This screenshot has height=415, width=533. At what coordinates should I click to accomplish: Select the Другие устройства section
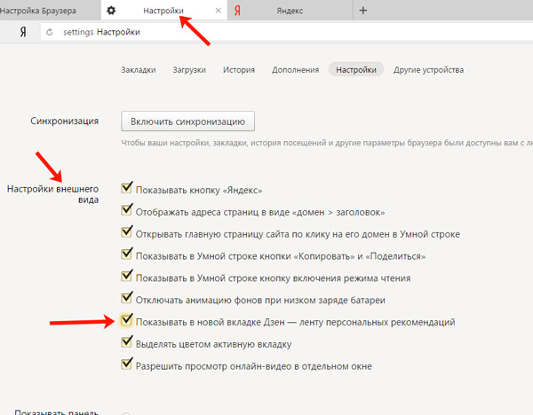click(x=428, y=70)
